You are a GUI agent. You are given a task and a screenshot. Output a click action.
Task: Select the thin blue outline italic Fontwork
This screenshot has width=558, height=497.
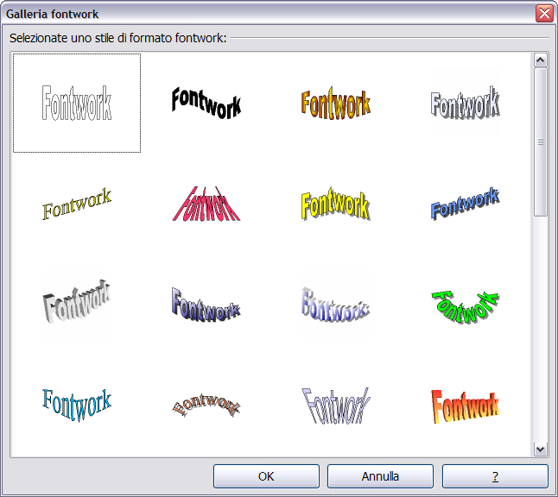(336, 404)
